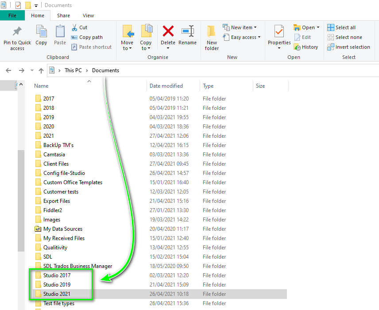The height and width of the screenshot is (310, 379).
Task: Click This PC in address bar
Action: pos(74,70)
